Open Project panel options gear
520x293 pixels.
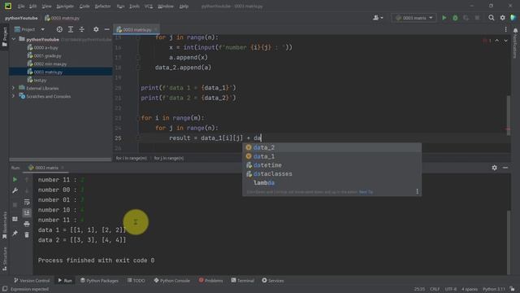click(96, 29)
